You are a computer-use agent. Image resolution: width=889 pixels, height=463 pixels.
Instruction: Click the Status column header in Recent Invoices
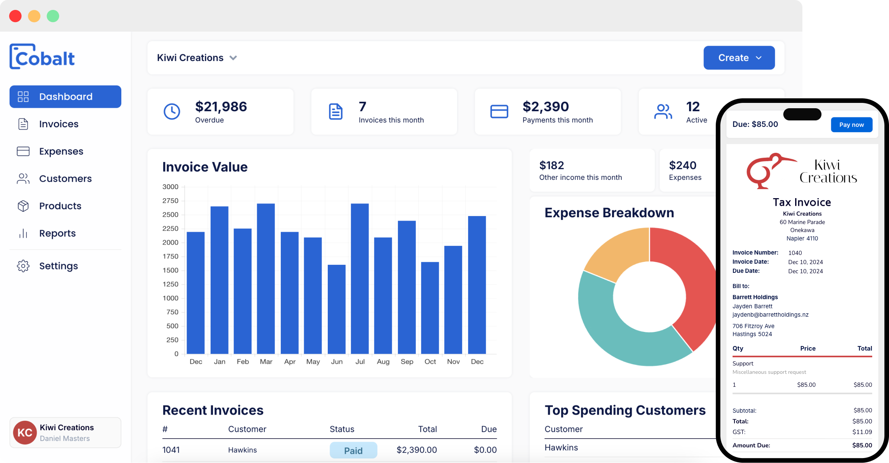(x=342, y=429)
